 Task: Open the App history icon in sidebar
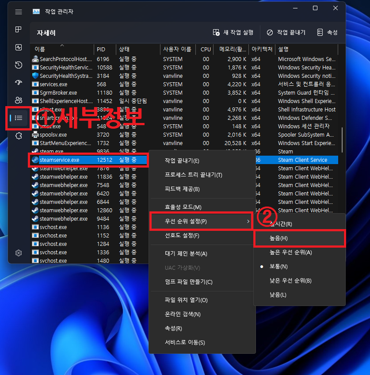pos(19,65)
